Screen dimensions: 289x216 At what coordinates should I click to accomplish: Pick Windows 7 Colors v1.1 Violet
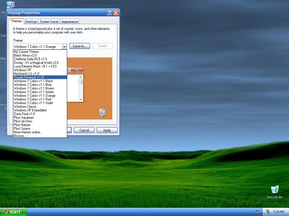pyautogui.click(x=40, y=103)
